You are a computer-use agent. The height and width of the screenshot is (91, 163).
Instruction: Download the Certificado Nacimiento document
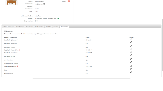(131, 52)
